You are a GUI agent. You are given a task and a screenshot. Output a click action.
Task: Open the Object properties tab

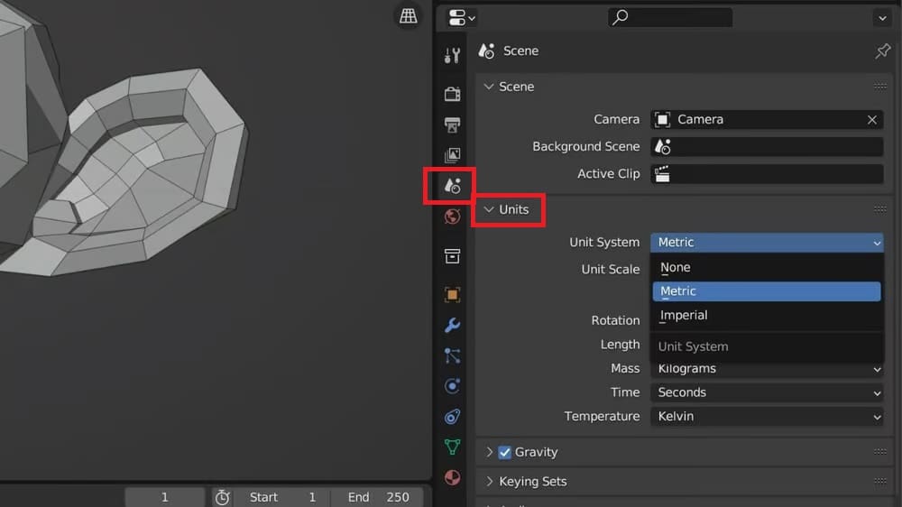click(452, 295)
